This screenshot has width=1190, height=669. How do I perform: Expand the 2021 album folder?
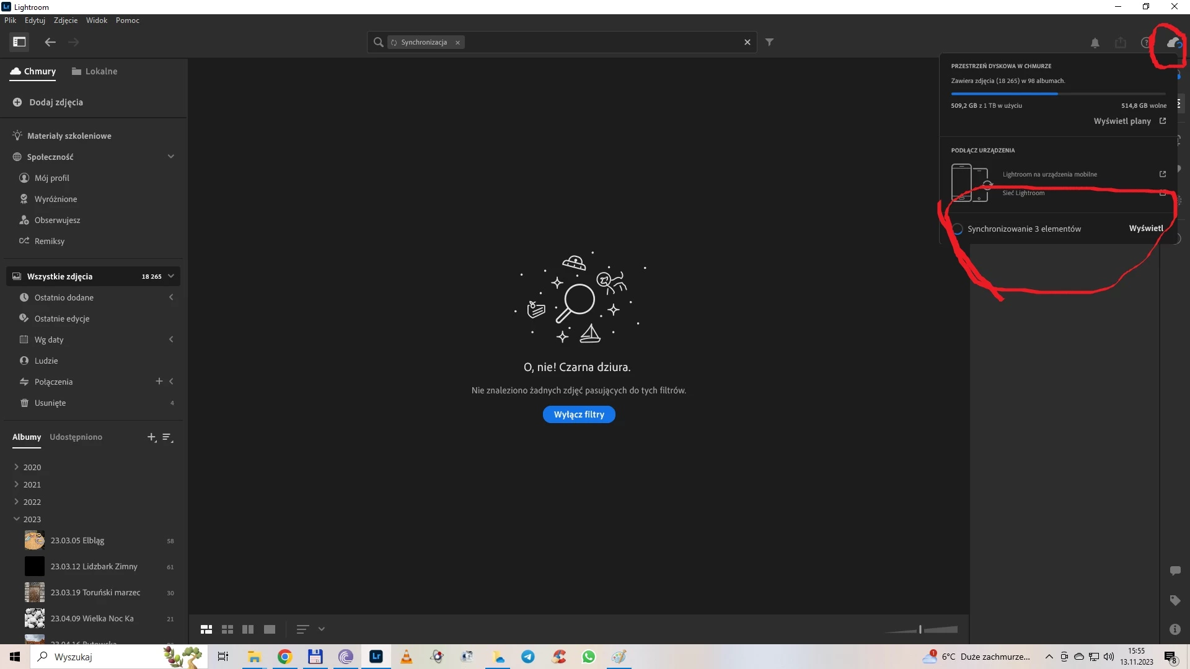tap(16, 484)
